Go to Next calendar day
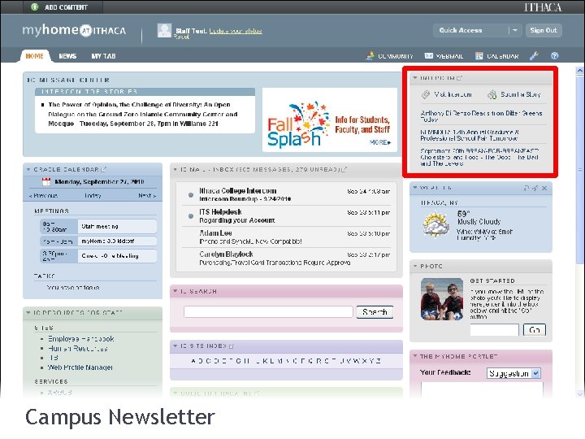 click(x=147, y=196)
